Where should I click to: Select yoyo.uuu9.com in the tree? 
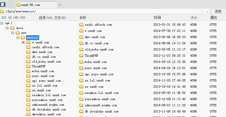coord(43,76)
